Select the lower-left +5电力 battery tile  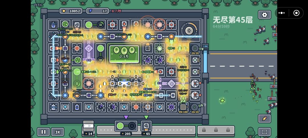53,107
